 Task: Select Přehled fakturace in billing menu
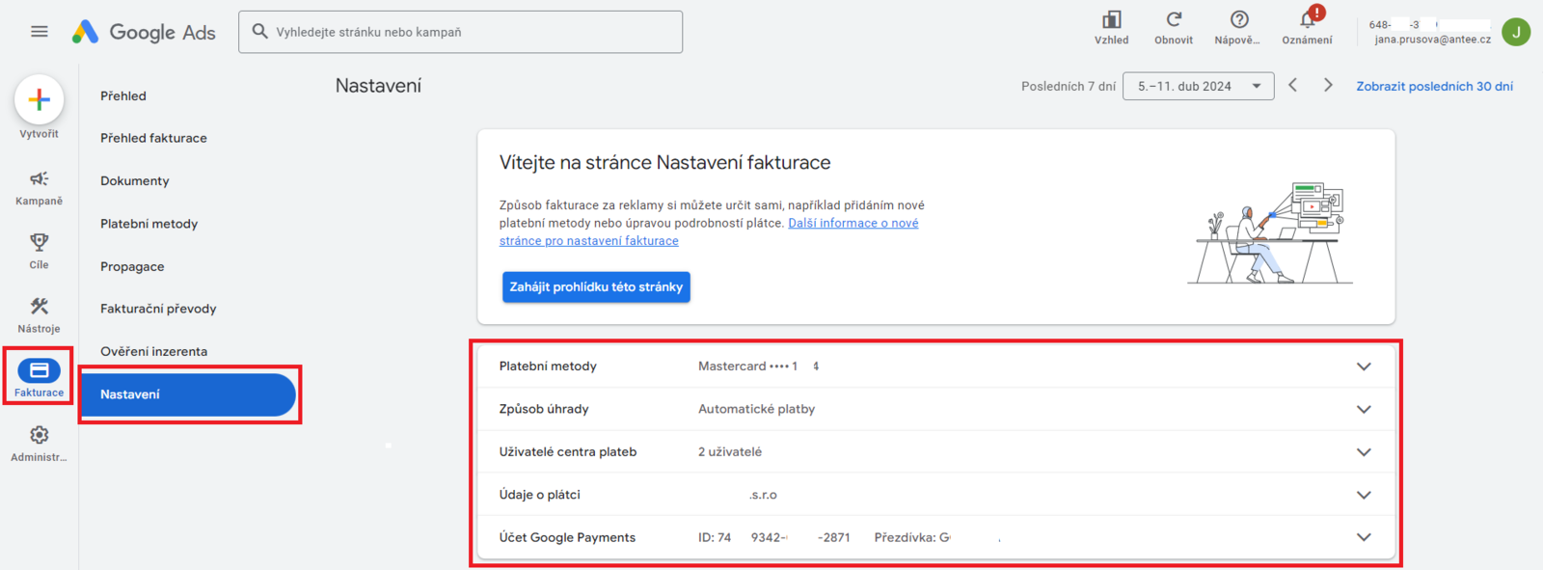[x=153, y=138]
